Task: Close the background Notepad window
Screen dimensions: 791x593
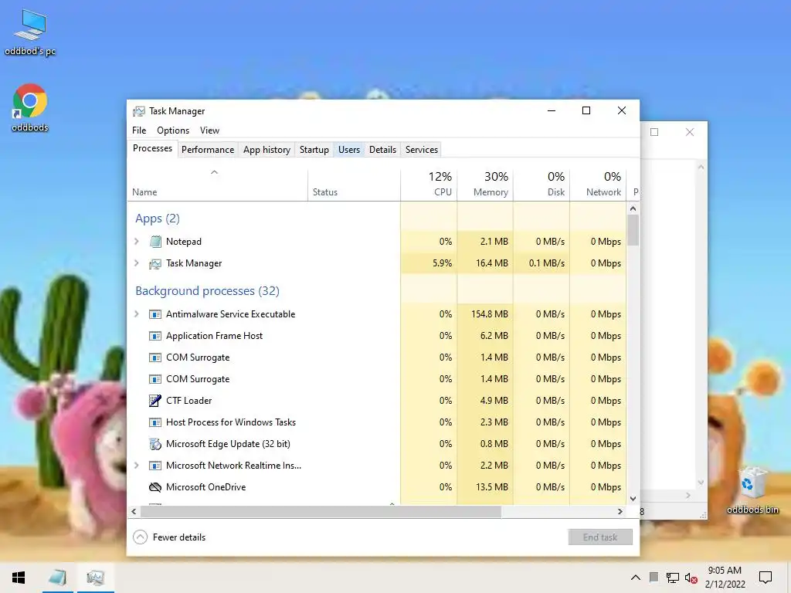Action: tap(690, 132)
